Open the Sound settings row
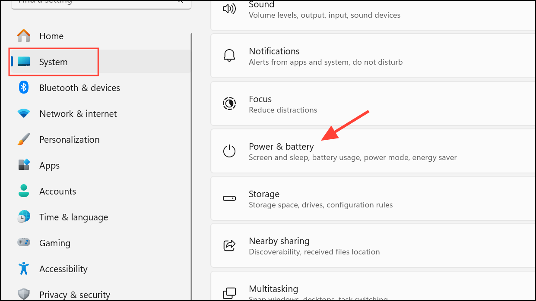Image resolution: width=536 pixels, height=301 pixels. pos(324,9)
